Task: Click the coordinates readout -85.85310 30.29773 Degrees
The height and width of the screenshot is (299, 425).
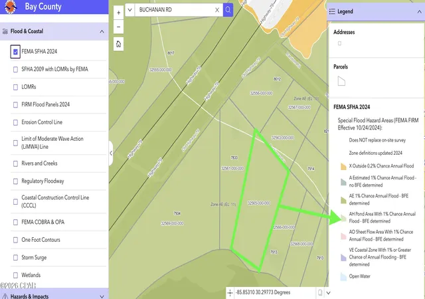Action: tap(263, 292)
